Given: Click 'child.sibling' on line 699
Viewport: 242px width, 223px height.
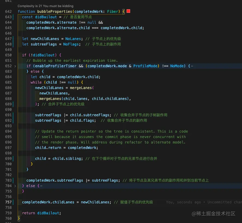Looking at the screenshot, I should (67, 159).
